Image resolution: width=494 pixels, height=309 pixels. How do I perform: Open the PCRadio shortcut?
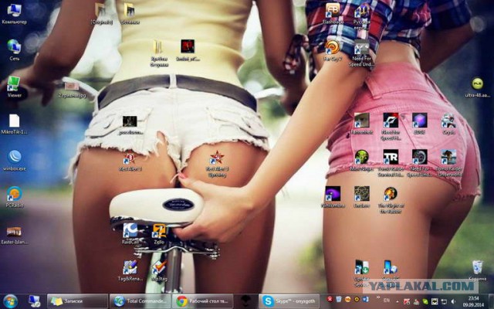(x=14, y=197)
